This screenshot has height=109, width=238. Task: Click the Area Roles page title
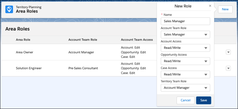27,11
